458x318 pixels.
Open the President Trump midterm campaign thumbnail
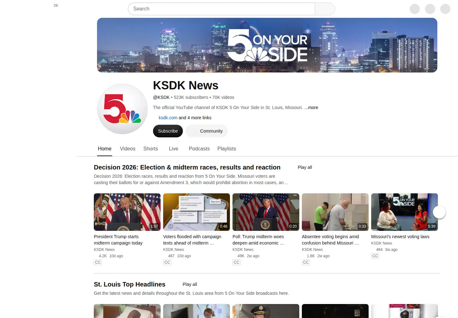point(127,212)
